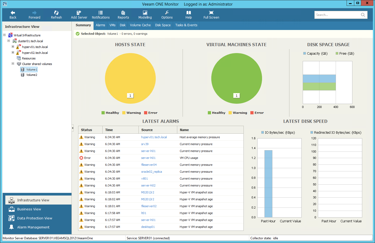Screen dimensions: 375x243
Task: Sort alarms by Name column
Action: (x=210, y=130)
